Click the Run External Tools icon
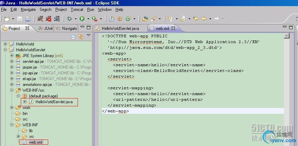298x146 pixels. click(x=94, y=19)
